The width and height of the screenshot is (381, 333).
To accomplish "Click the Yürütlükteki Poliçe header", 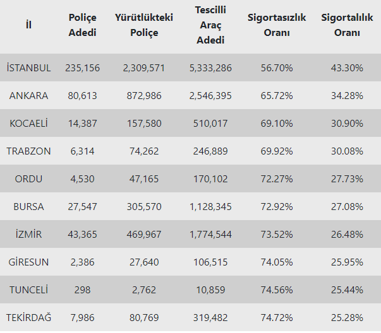I will click(x=144, y=25).
